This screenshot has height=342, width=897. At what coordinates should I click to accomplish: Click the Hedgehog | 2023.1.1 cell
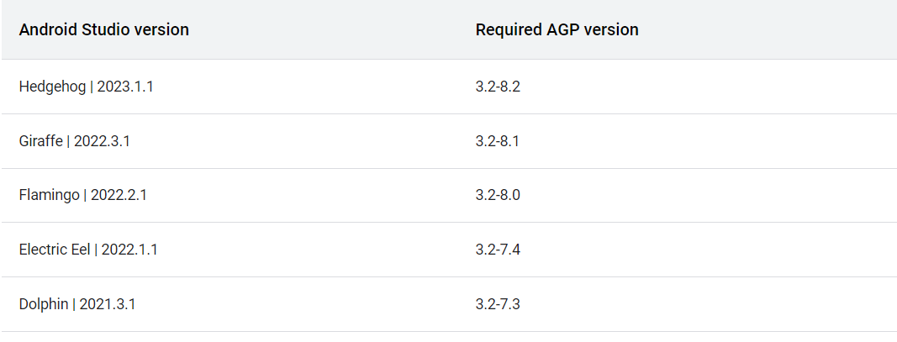(x=87, y=87)
